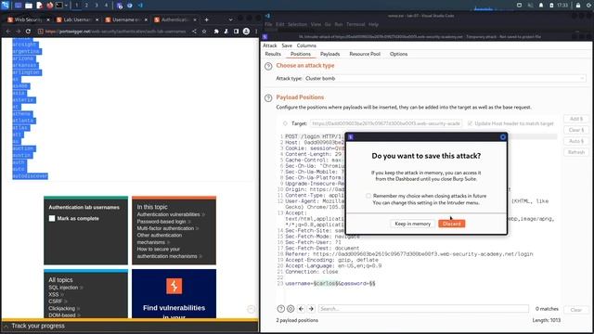Open the Save menu
The width and height of the screenshot is (594, 334).
click(x=287, y=45)
